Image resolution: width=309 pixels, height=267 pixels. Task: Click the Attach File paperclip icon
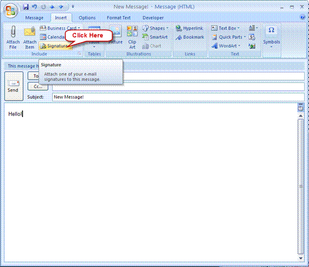(x=13, y=32)
